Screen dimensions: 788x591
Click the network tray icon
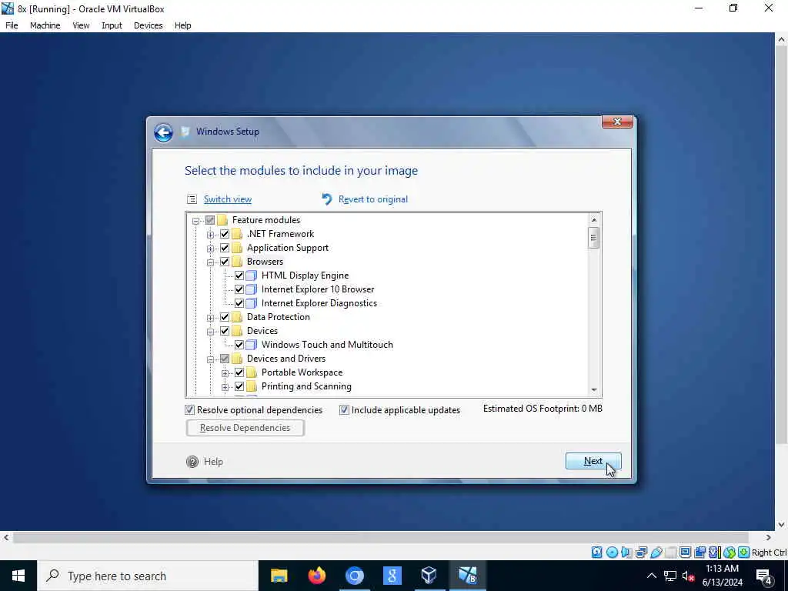(670, 576)
